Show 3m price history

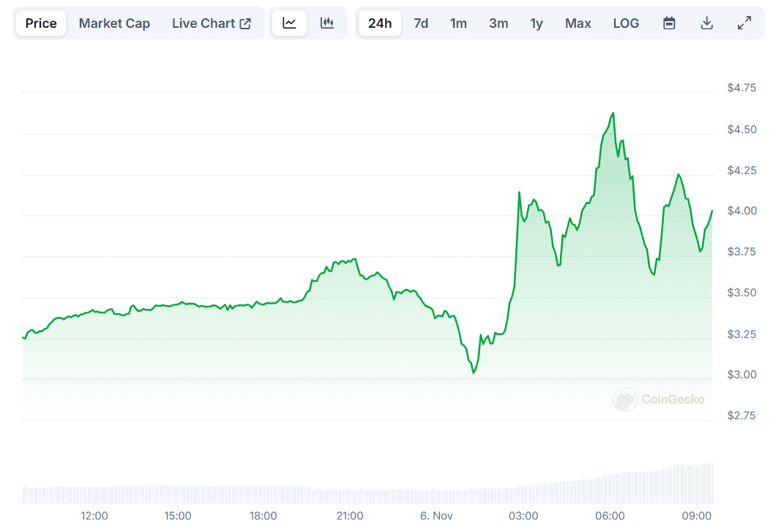pyautogui.click(x=498, y=23)
